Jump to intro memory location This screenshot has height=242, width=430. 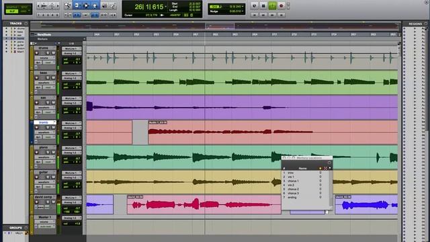click(291, 173)
